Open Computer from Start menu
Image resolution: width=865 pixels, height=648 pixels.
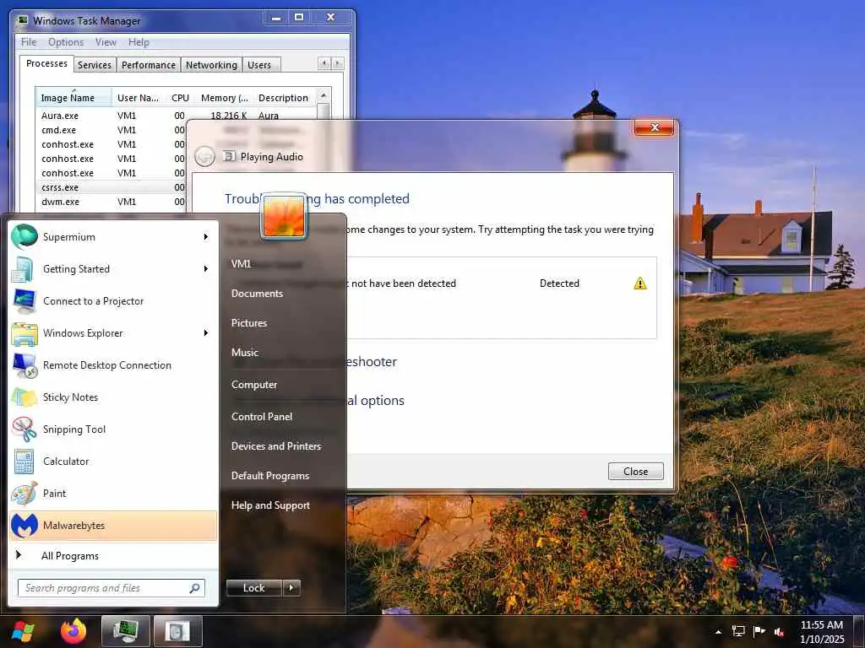[254, 385]
